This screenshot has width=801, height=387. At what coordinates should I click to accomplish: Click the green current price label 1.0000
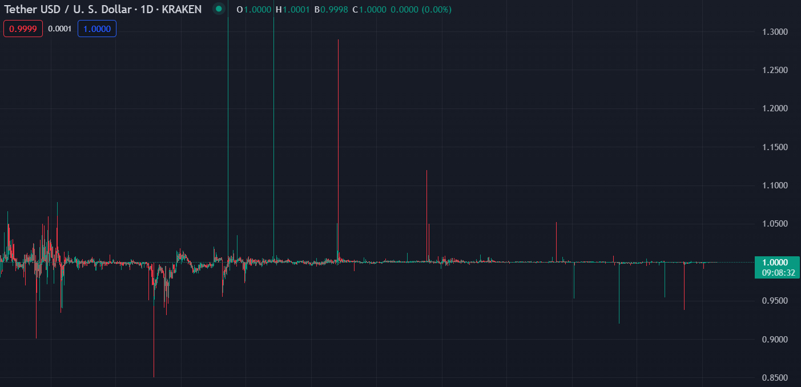pyautogui.click(x=775, y=262)
